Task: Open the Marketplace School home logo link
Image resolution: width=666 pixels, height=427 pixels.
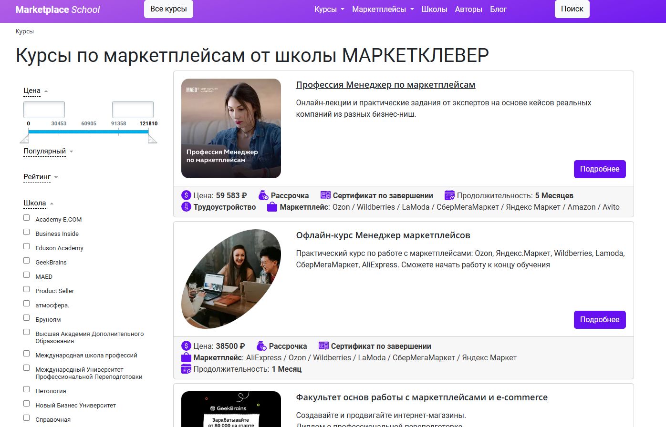Action: [58, 10]
